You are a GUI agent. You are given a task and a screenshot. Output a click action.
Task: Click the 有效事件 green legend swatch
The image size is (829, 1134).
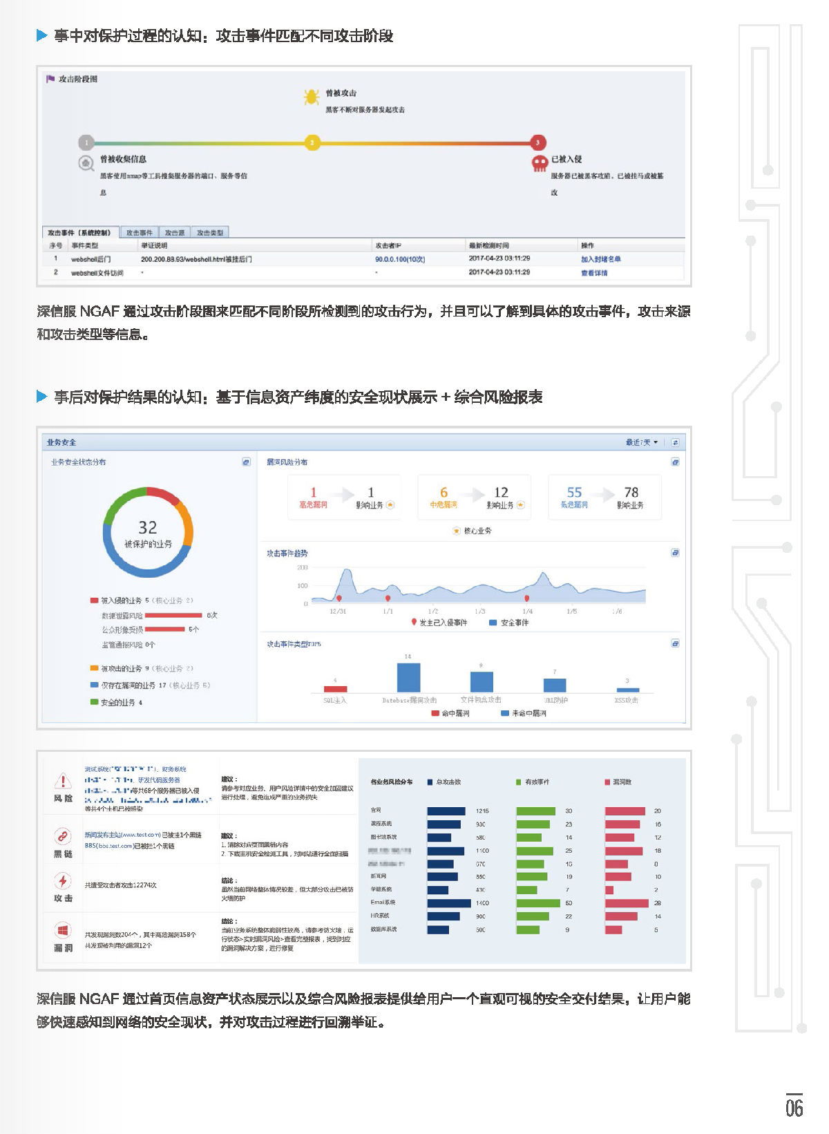518,782
